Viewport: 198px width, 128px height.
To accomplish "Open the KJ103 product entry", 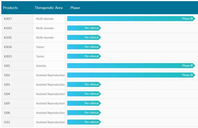I will 8,28.
